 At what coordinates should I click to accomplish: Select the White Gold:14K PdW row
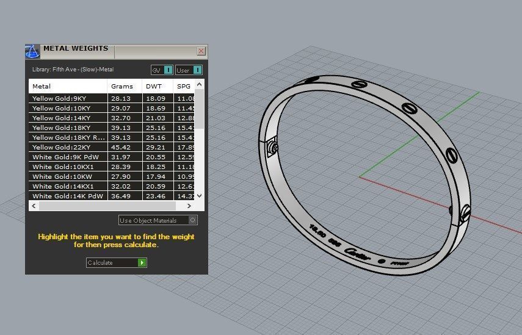(112, 196)
